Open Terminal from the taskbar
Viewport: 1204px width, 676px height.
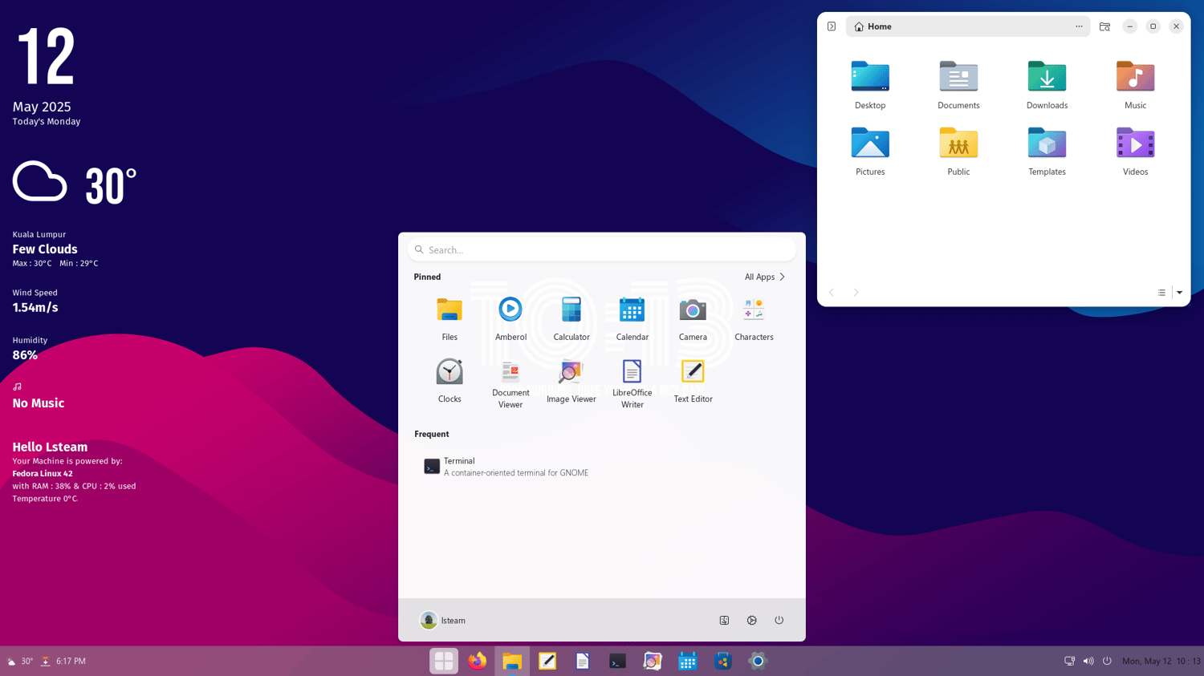coord(617,661)
